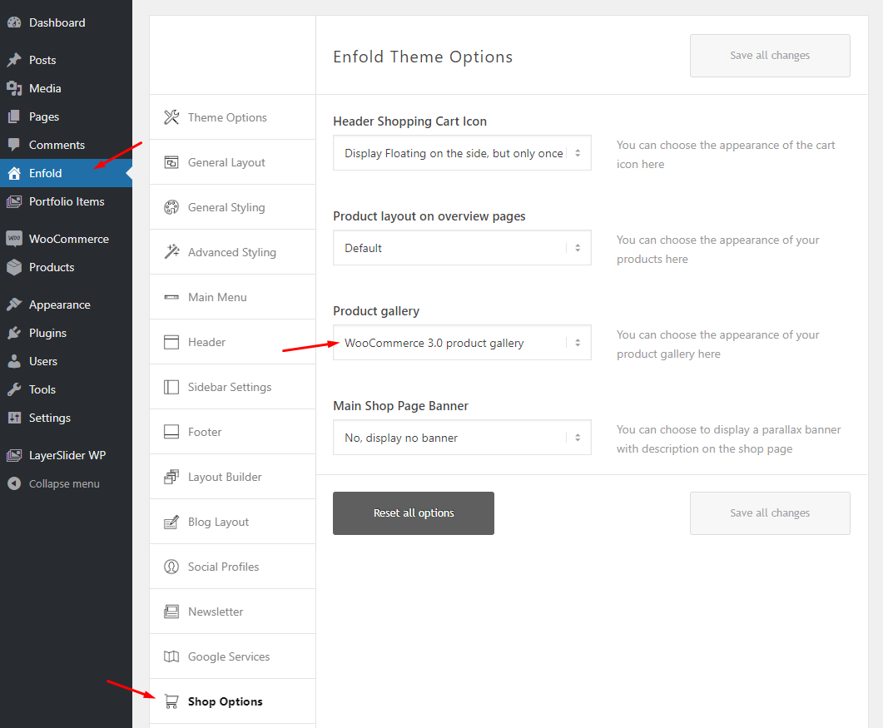Screen dimensions: 883x728
Task: Click the Shop Options cart icon
Action: [171, 701]
